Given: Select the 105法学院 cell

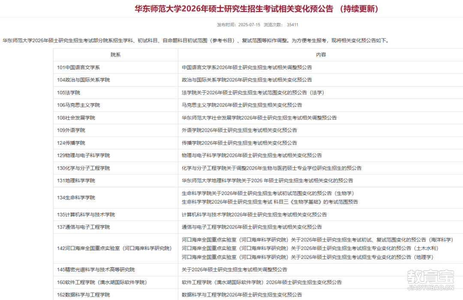Looking at the screenshot, I should pyautogui.click(x=115, y=93).
